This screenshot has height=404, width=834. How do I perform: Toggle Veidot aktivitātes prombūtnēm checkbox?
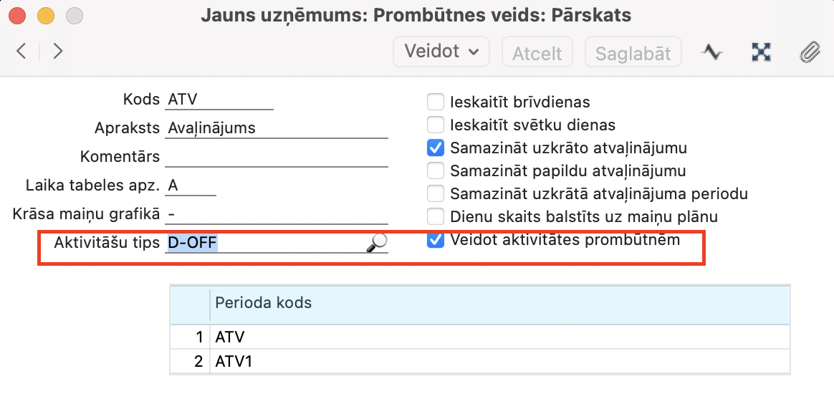click(x=435, y=240)
